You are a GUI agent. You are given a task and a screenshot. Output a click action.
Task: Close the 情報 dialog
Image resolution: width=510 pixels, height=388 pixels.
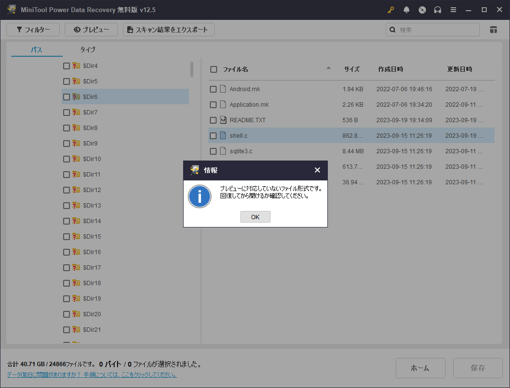click(x=318, y=170)
